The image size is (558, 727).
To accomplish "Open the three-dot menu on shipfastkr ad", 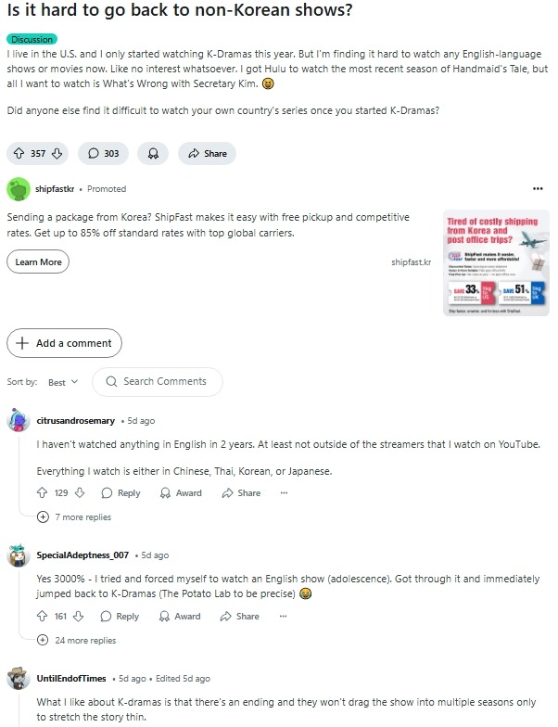I will pyautogui.click(x=538, y=189).
